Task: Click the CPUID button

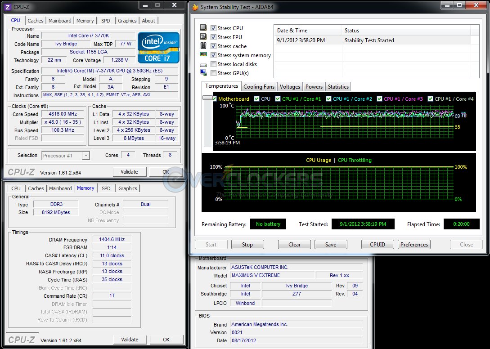Action: 378,245
